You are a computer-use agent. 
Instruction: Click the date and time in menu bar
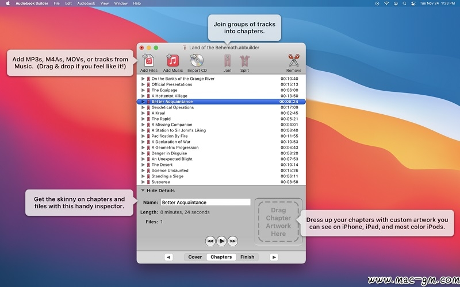437,3
